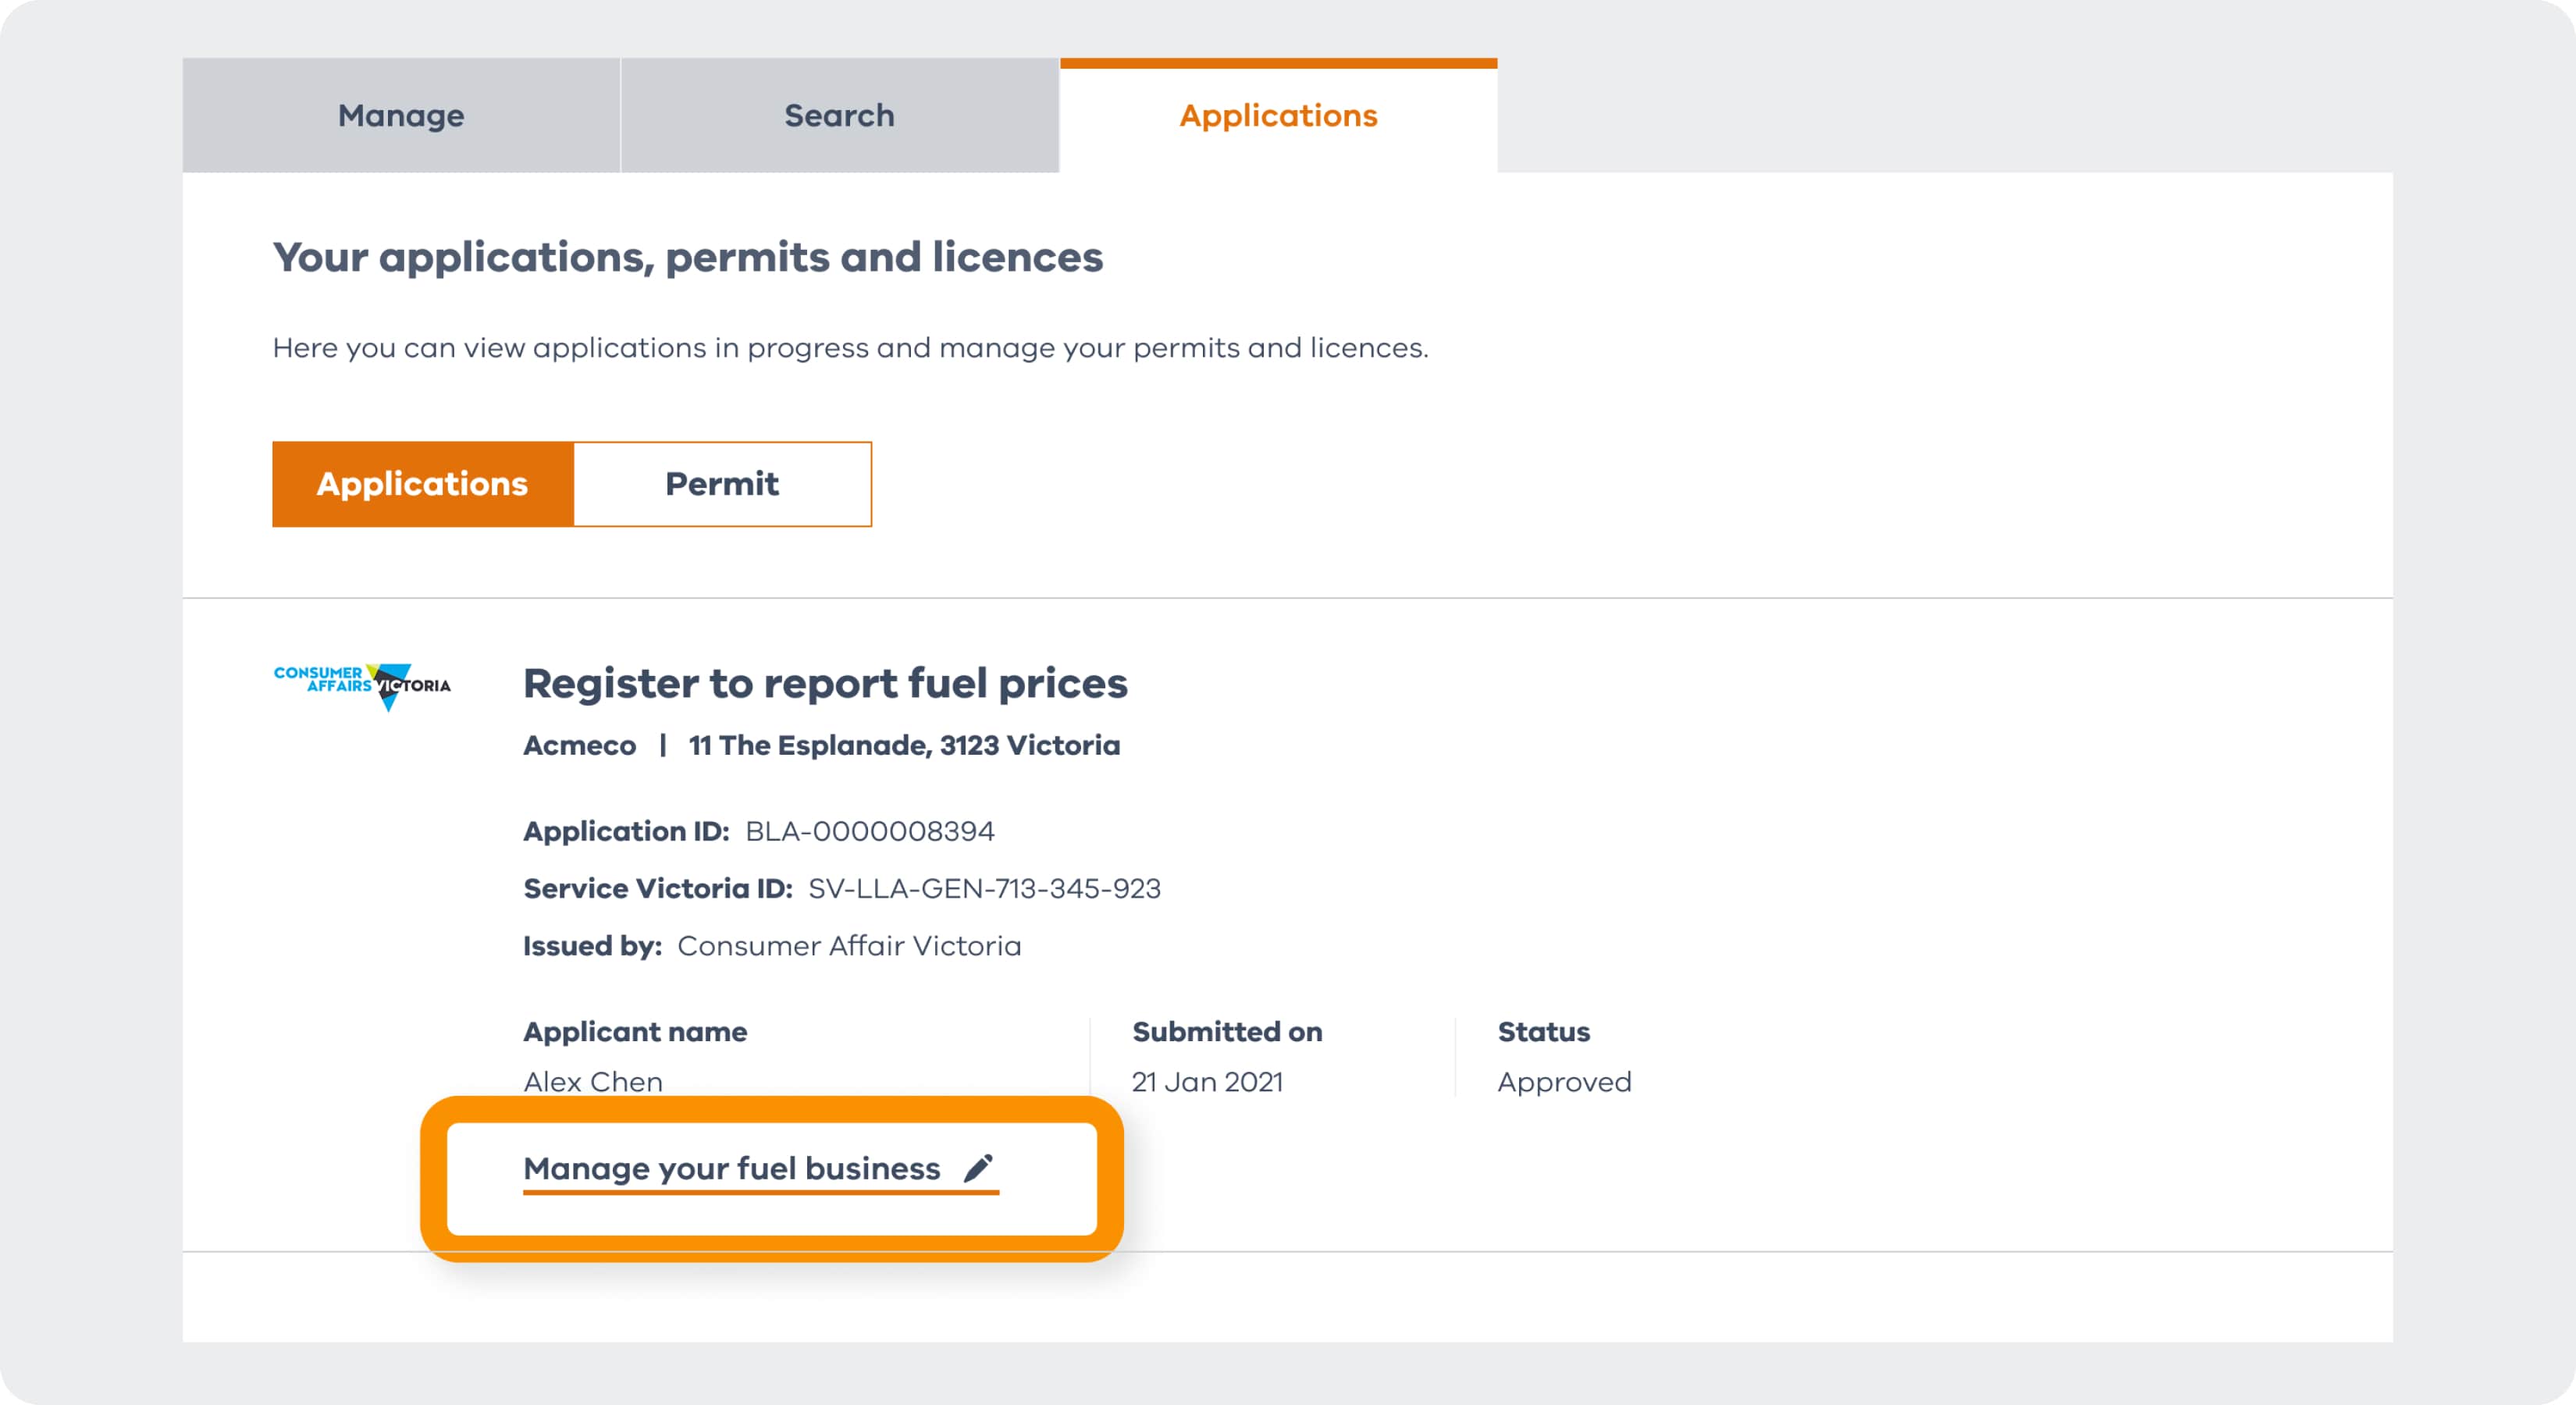Click the pencil edit icon
This screenshot has width=2576, height=1405.
click(x=978, y=1168)
